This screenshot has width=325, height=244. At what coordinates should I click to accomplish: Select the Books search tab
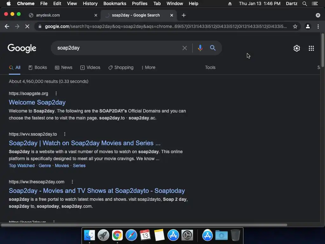point(38,67)
